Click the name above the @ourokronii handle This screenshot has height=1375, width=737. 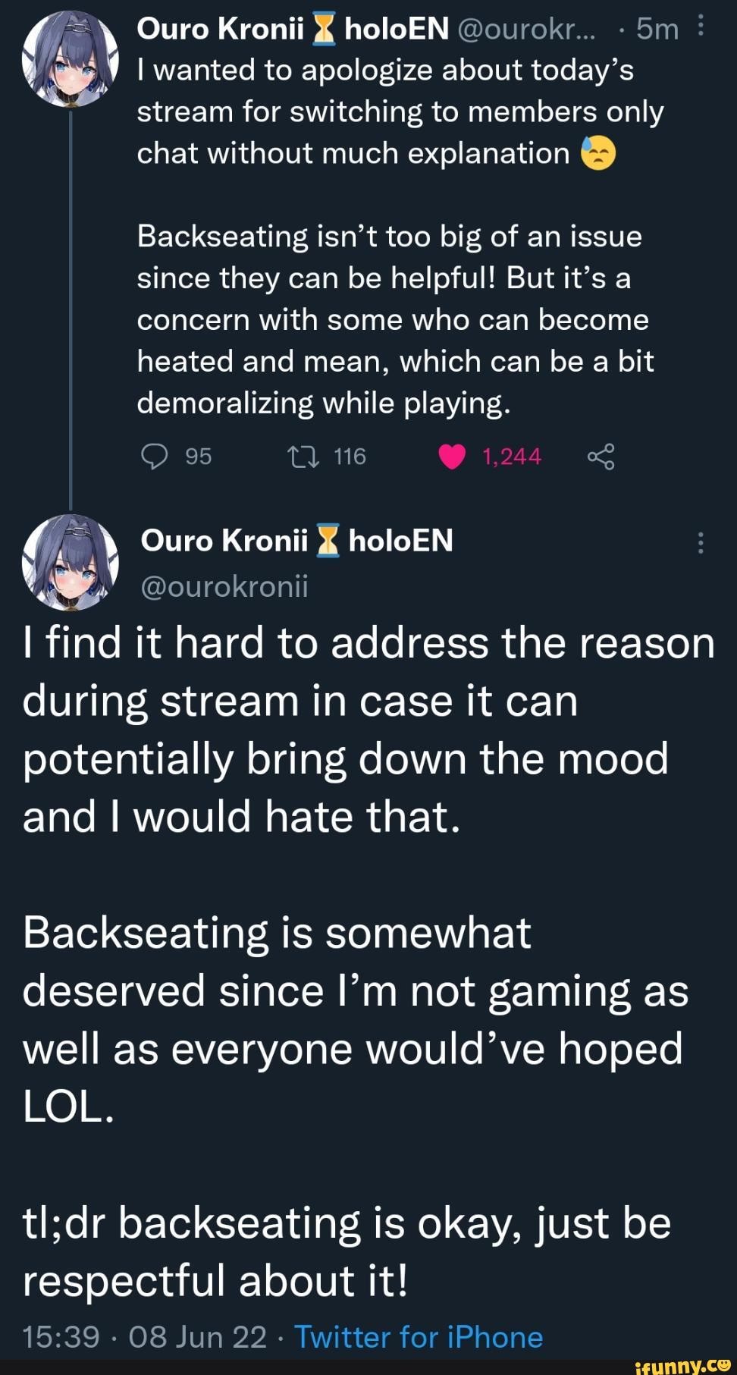pos(297,541)
